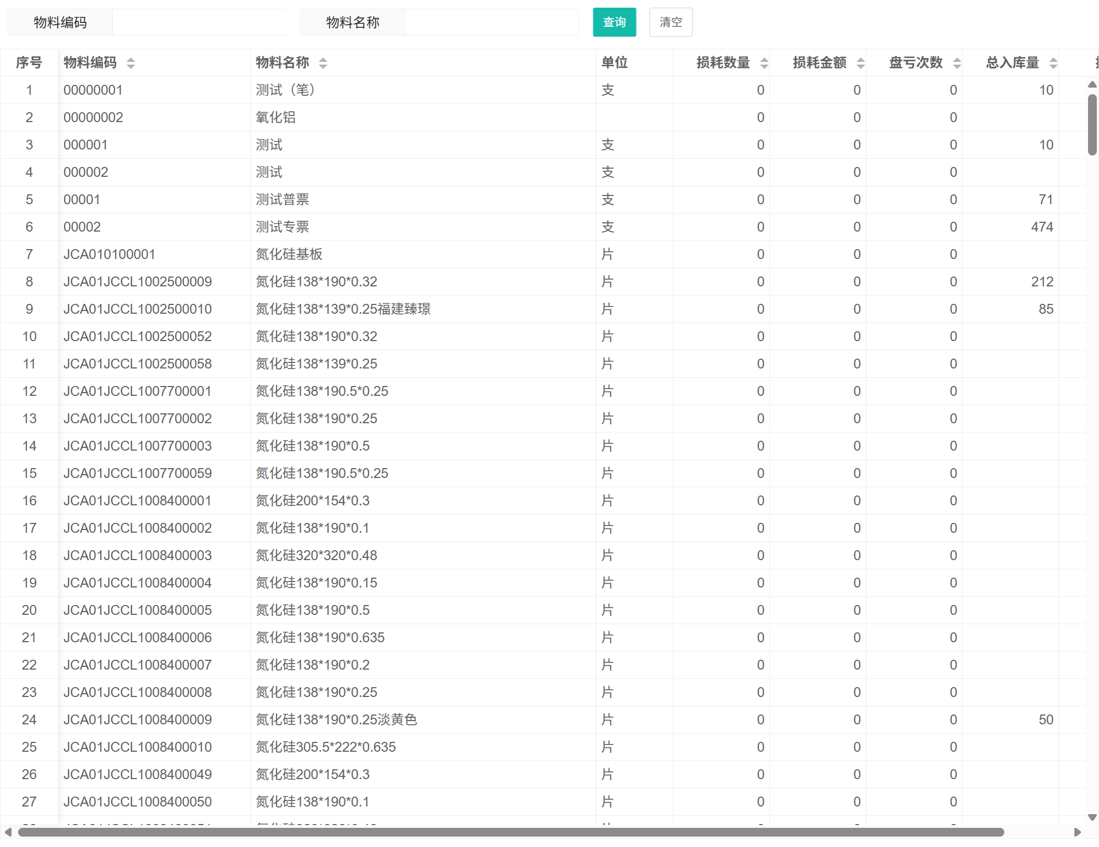Sort by 损耗数量 column sort icon

tap(764, 63)
